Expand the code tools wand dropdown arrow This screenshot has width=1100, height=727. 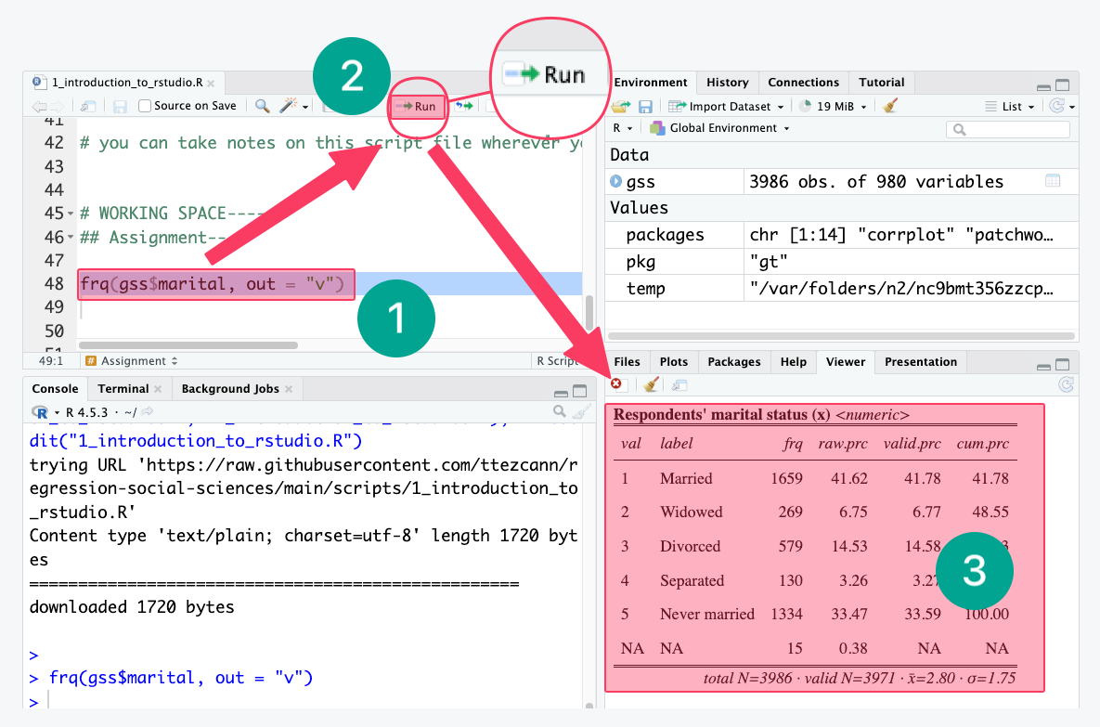coord(305,108)
